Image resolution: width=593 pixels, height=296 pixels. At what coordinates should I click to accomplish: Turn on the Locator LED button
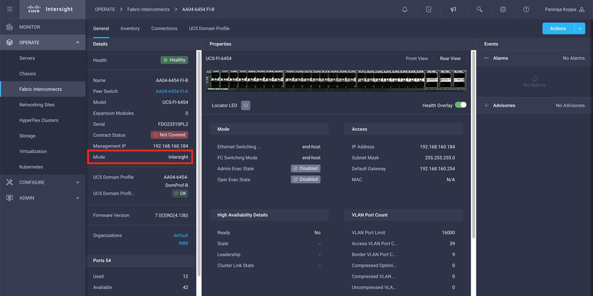(x=245, y=105)
